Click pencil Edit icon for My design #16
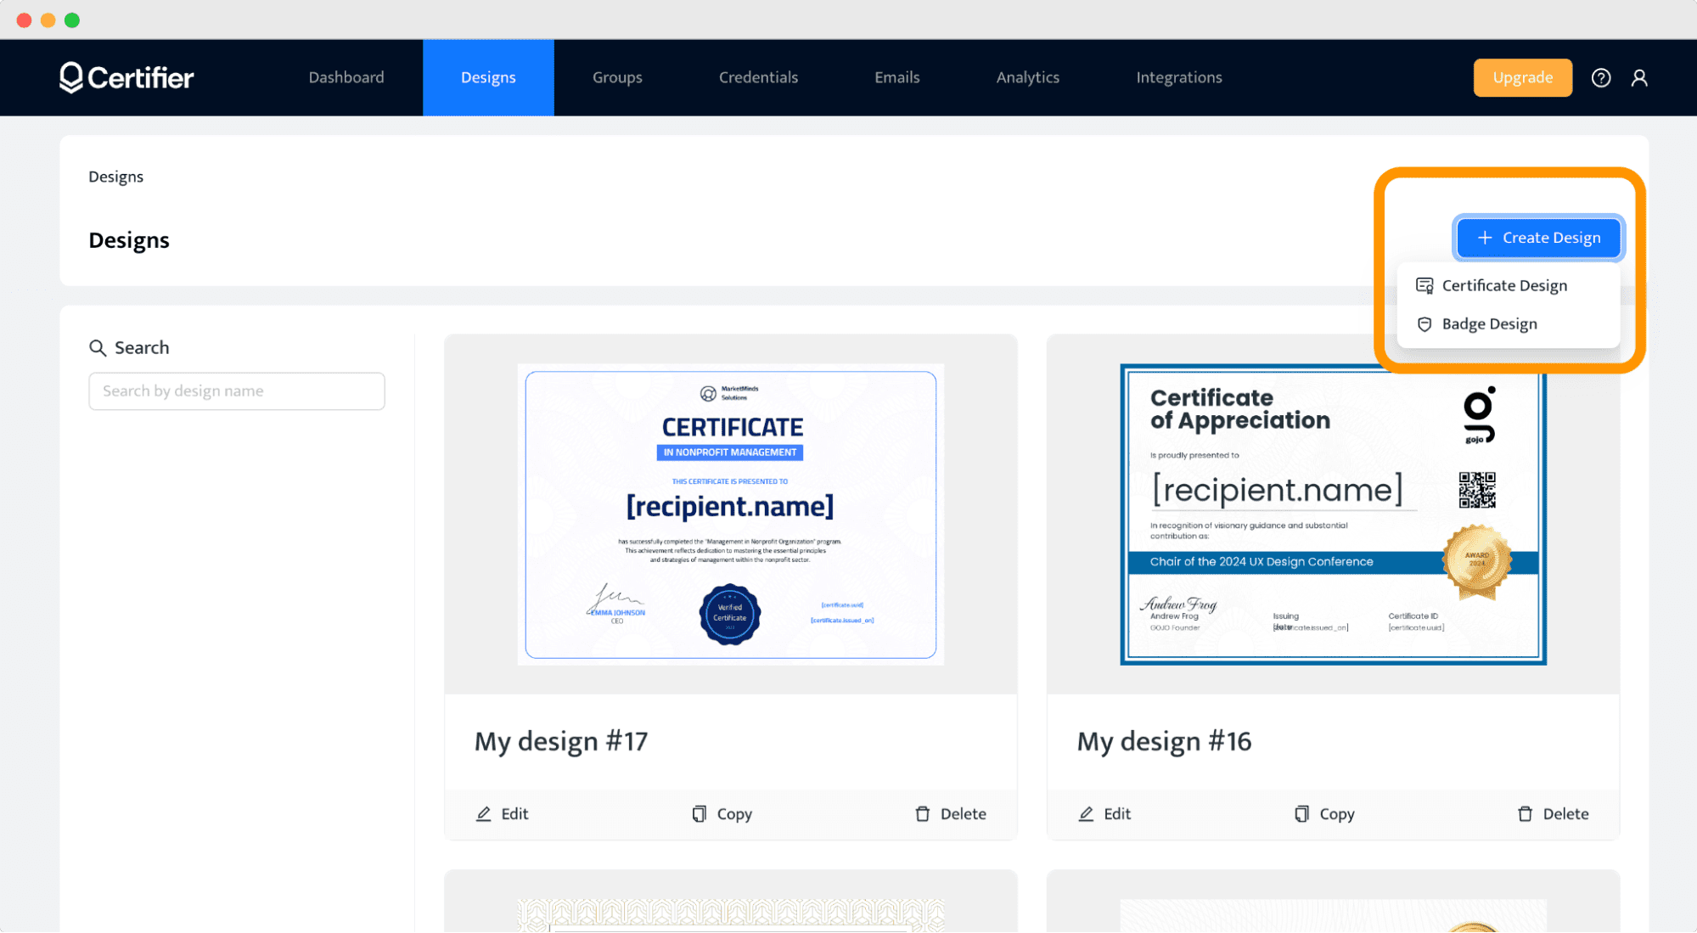Screen dimensions: 1697x933 (1087, 814)
